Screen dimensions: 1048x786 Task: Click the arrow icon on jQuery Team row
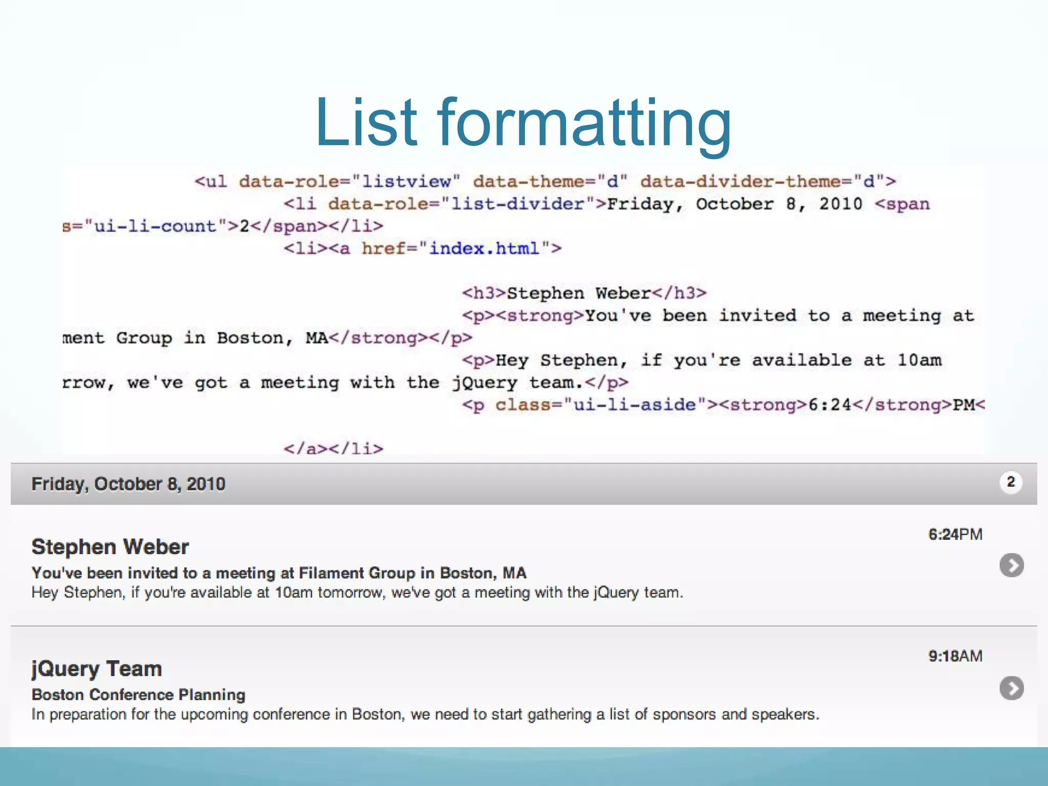[1011, 688]
